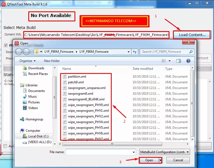
Task: Go forward with the Forward arrow button
Action: 26,52
